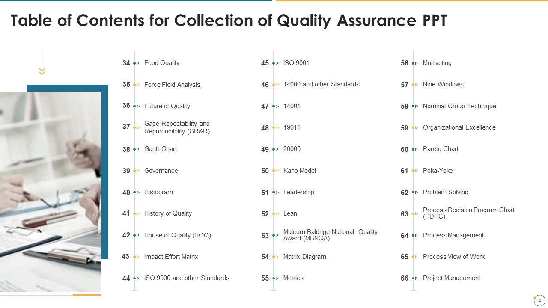The width and height of the screenshot is (548, 308).
Task: Click the arrow bullet beside Multivoting
Action: click(x=415, y=63)
